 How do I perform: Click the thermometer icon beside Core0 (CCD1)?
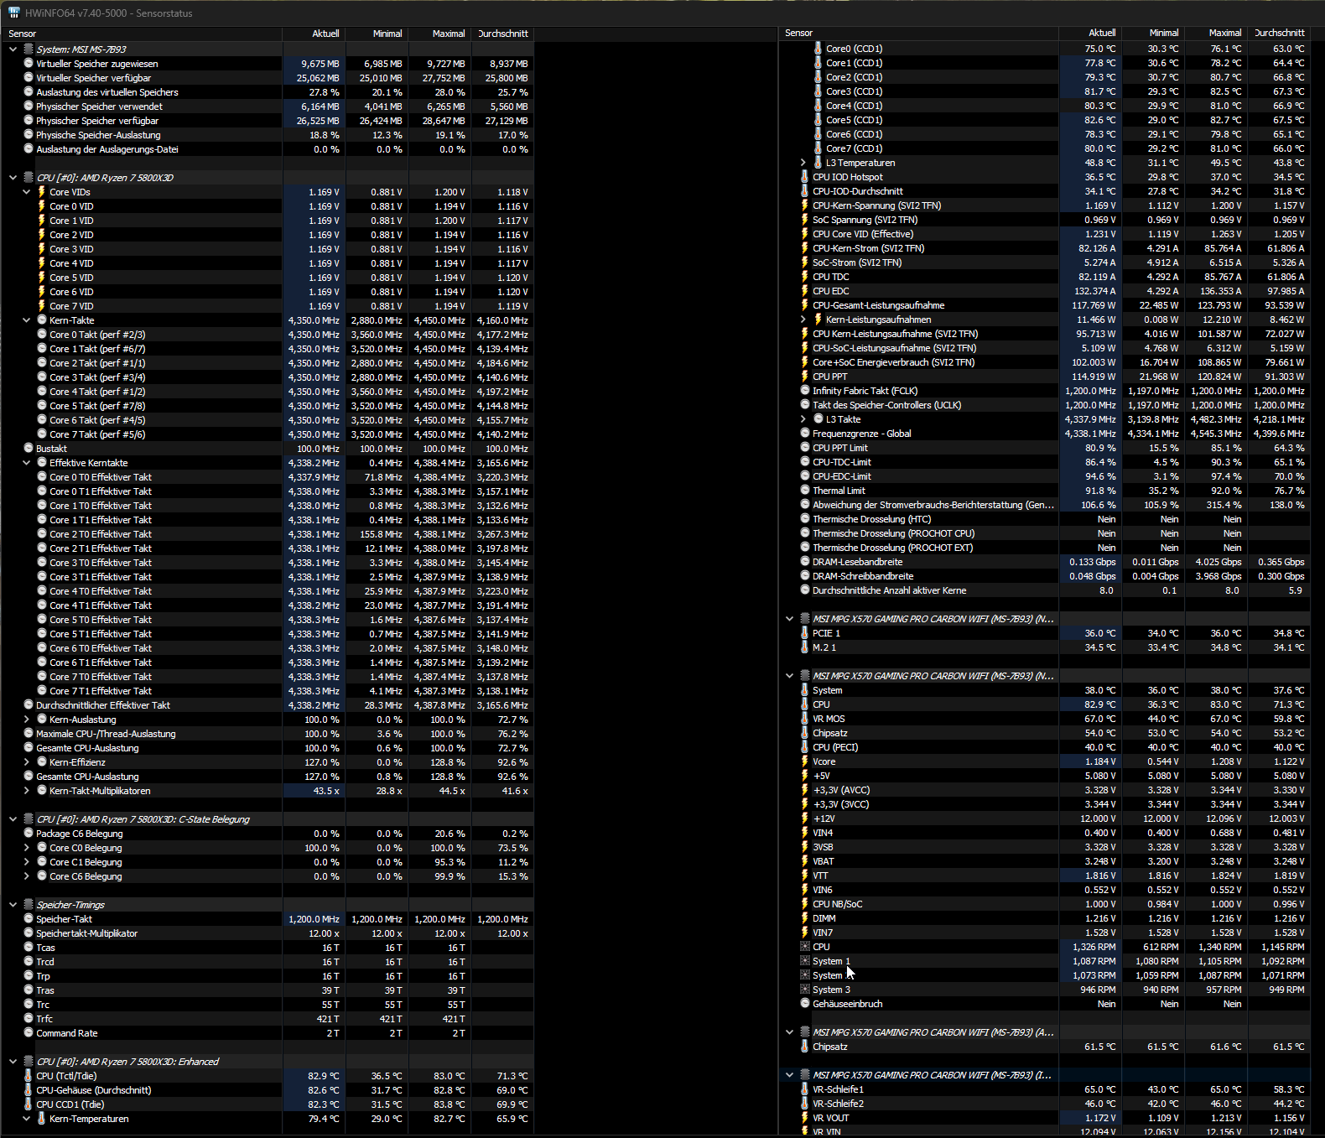pyautogui.click(x=818, y=49)
